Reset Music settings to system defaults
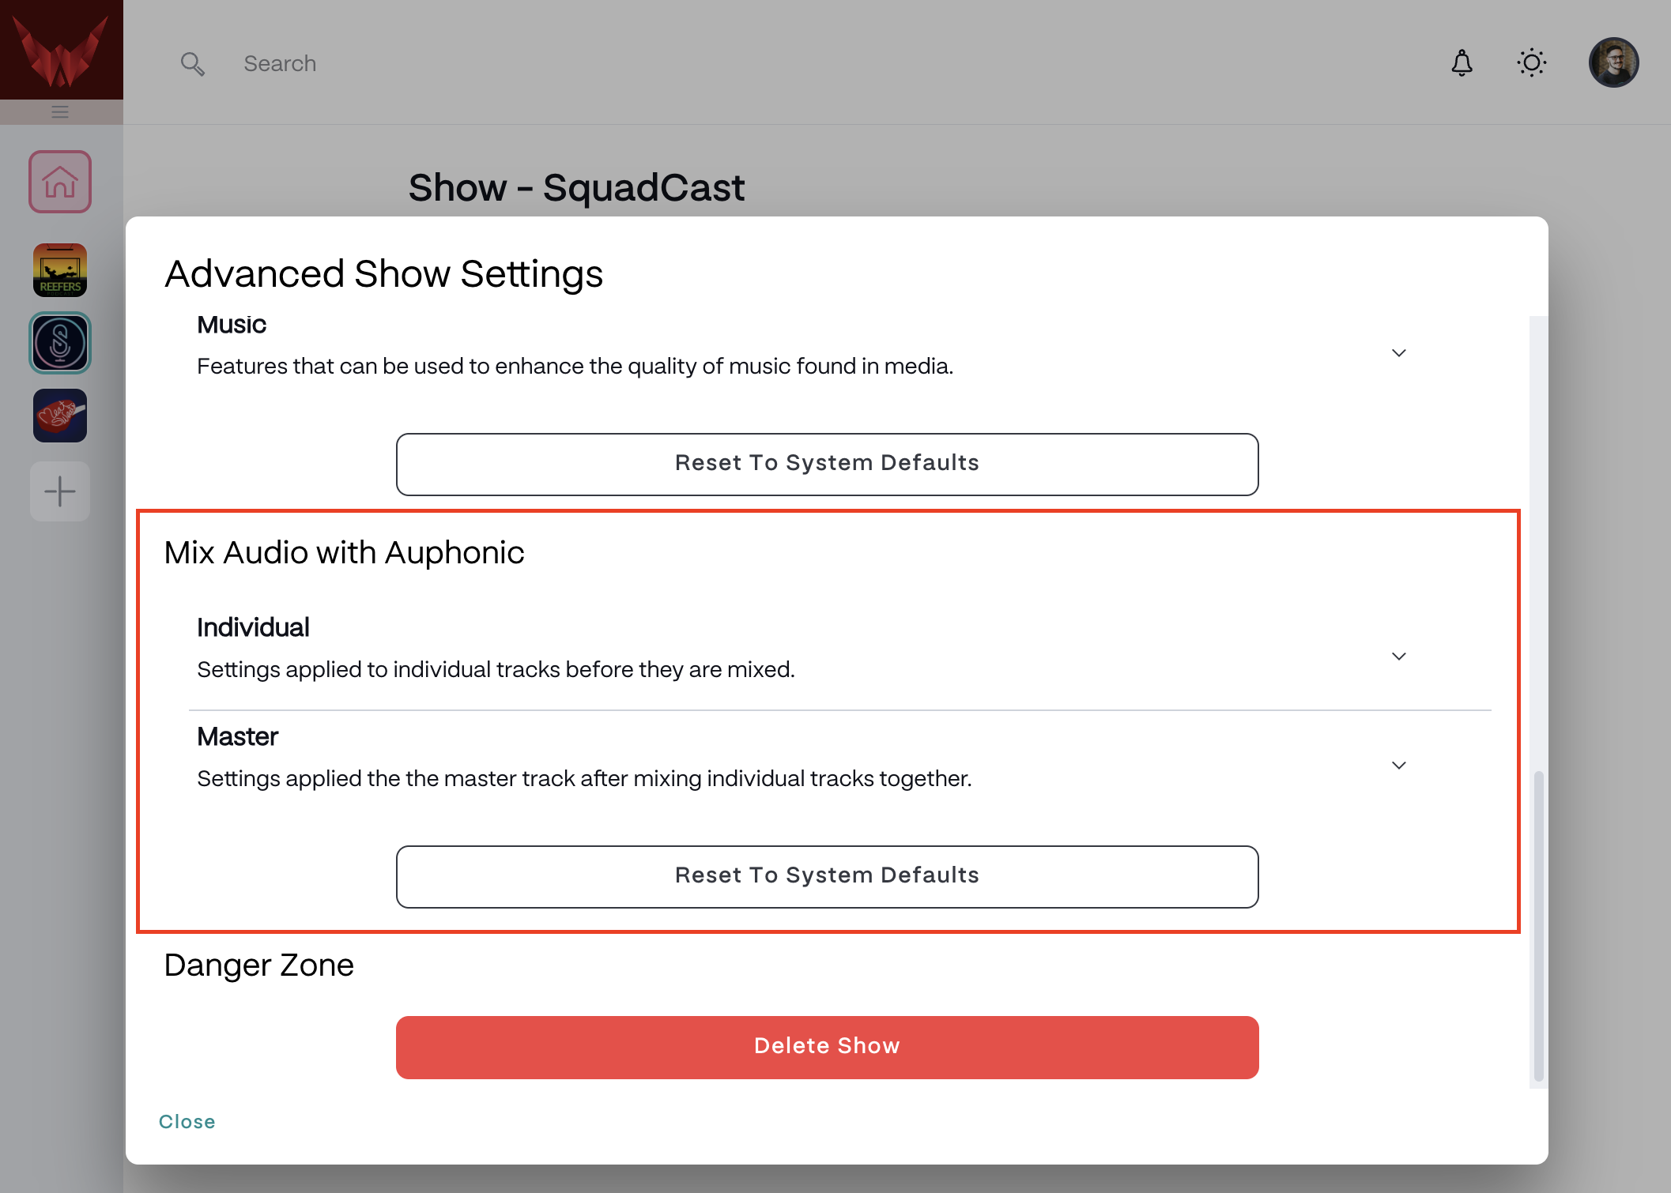This screenshot has height=1193, width=1671. [x=828, y=464]
